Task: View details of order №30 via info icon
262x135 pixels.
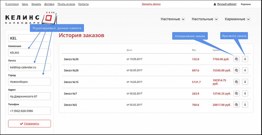Action: [245, 59]
